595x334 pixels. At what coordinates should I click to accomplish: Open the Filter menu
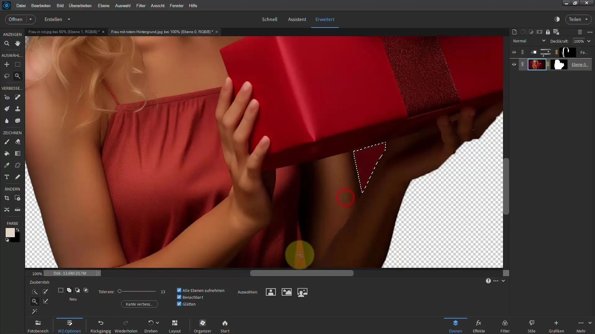click(x=141, y=6)
